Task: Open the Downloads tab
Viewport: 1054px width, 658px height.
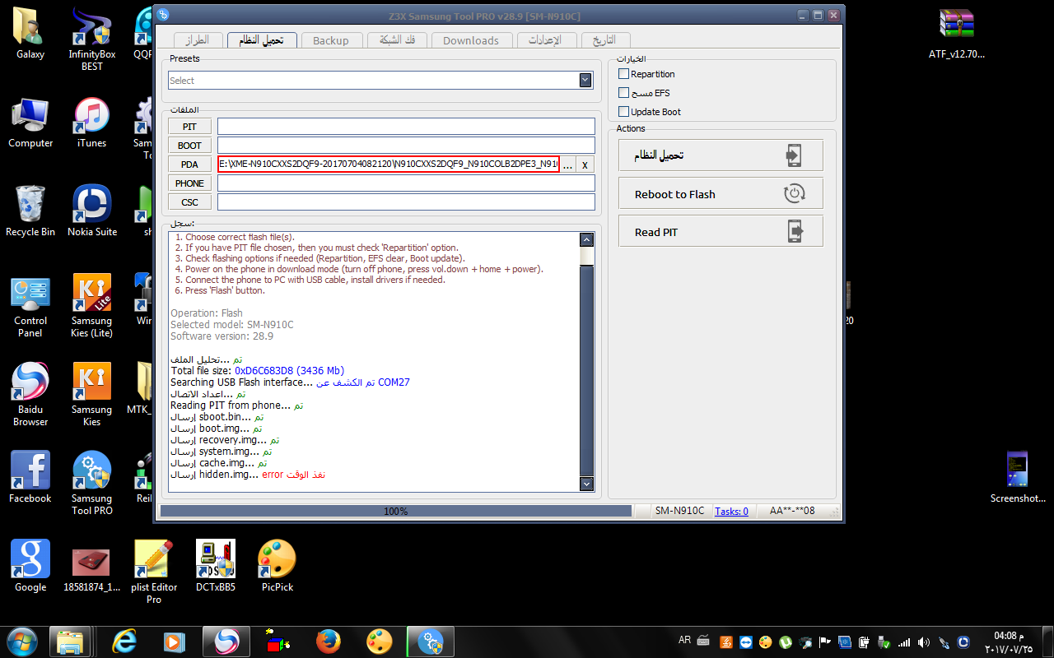Action: point(471,40)
